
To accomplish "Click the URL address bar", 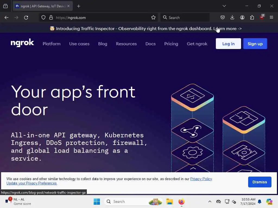I will pyautogui.click(x=99, y=18).
